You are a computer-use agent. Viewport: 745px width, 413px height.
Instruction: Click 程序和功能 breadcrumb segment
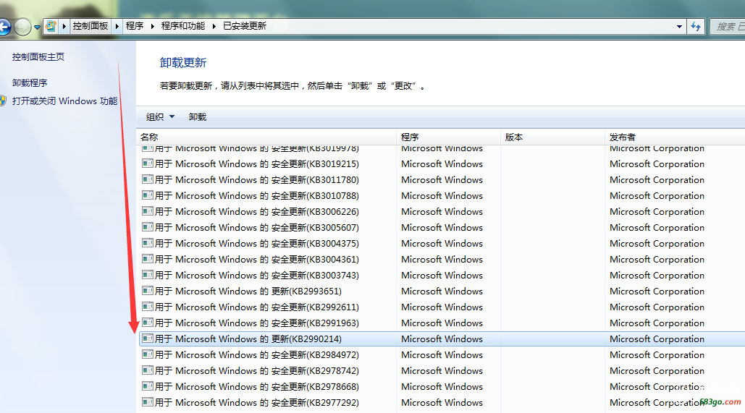coord(183,26)
